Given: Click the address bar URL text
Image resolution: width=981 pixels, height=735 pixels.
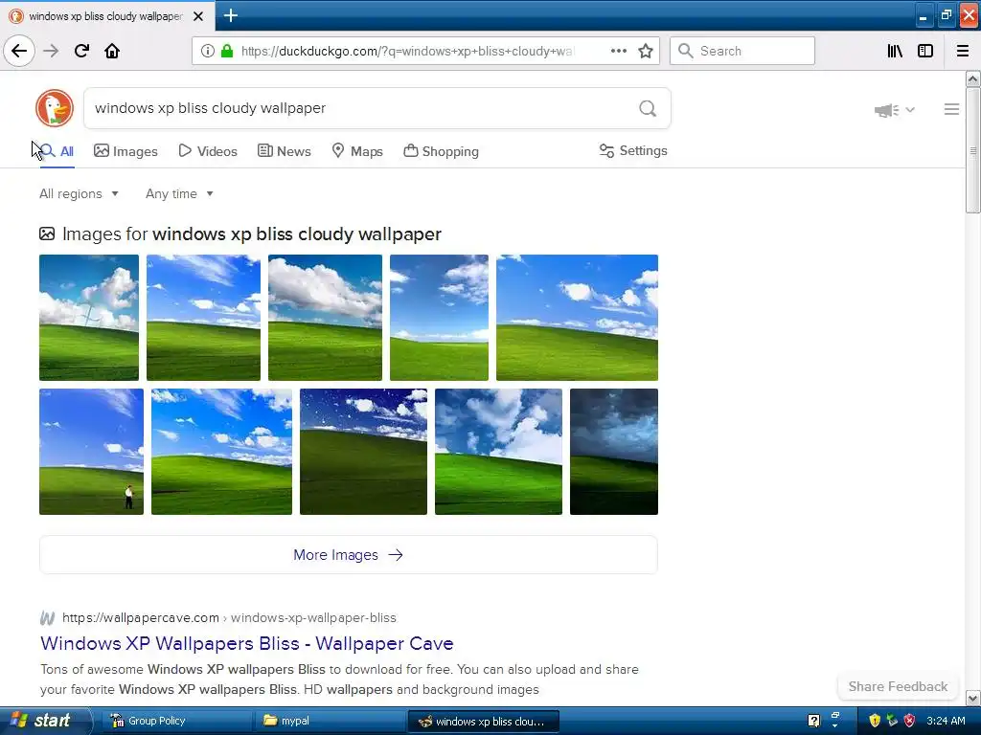Looking at the screenshot, I should point(407,51).
